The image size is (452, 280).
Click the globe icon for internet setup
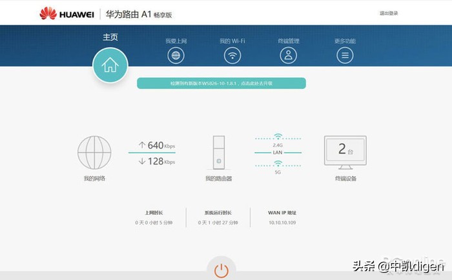point(176,55)
